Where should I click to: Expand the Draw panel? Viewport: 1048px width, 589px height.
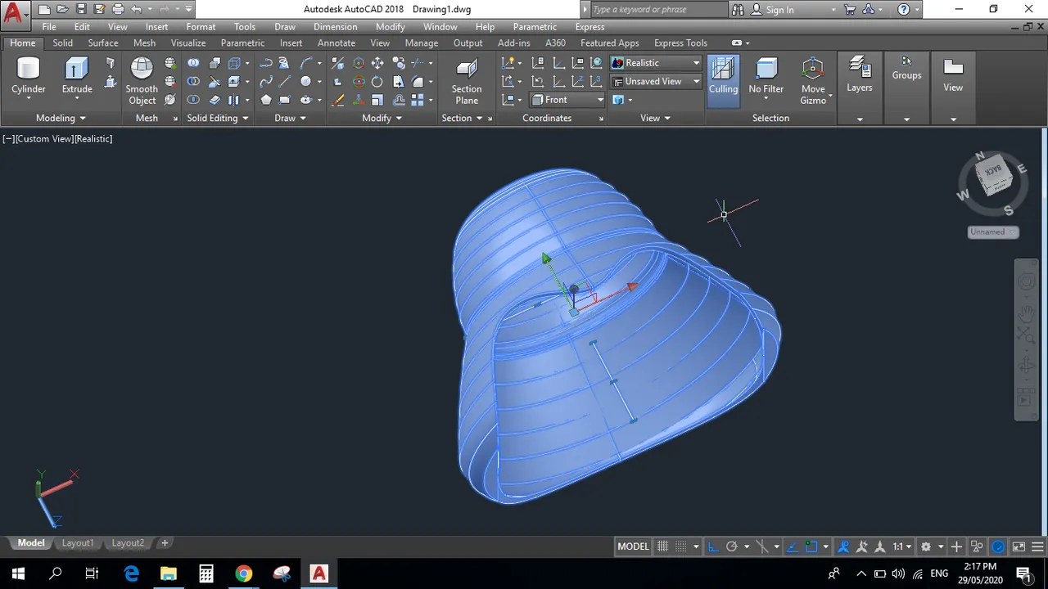click(290, 119)
